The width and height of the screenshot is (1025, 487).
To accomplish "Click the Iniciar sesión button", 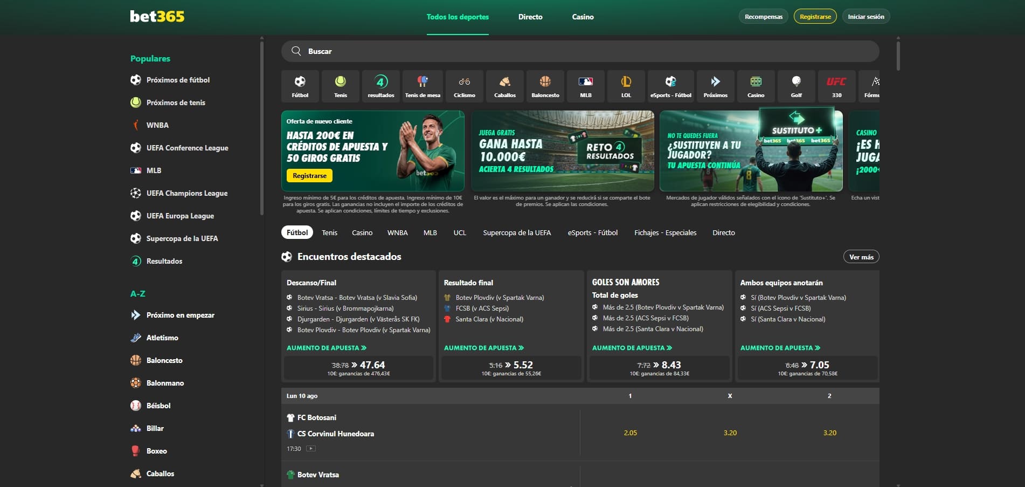I will coord(865,17).
